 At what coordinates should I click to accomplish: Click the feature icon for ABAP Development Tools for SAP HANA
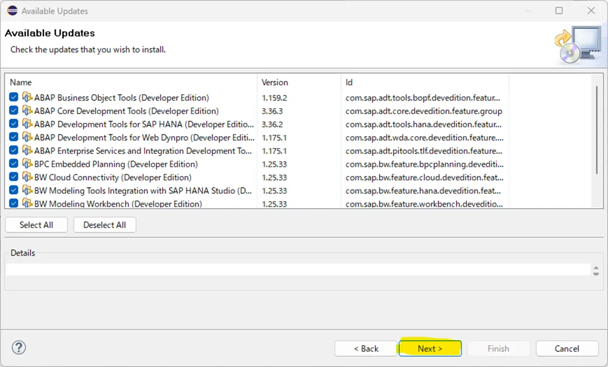click(x=27, y=124)
